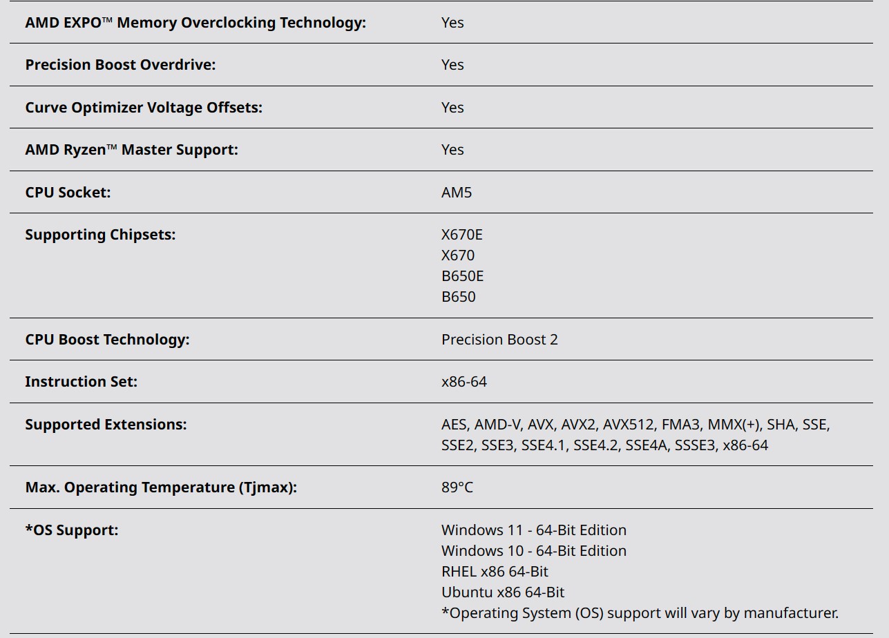Click the Precision Boost Overdrive label
Image resolution: width=889 pixels, height=638 pixels.
[120, 65]
